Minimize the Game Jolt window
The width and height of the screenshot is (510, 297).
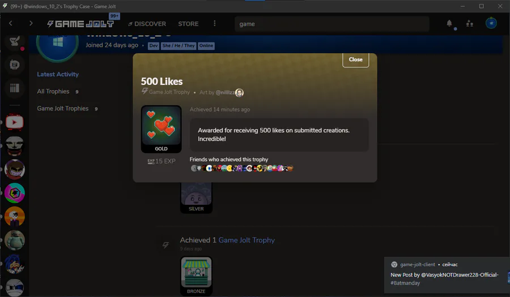[x=462, y=6]
